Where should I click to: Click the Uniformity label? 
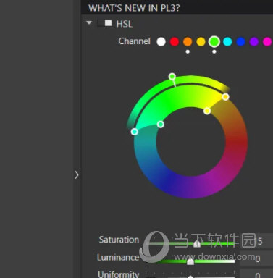click(x=119, y=274)
